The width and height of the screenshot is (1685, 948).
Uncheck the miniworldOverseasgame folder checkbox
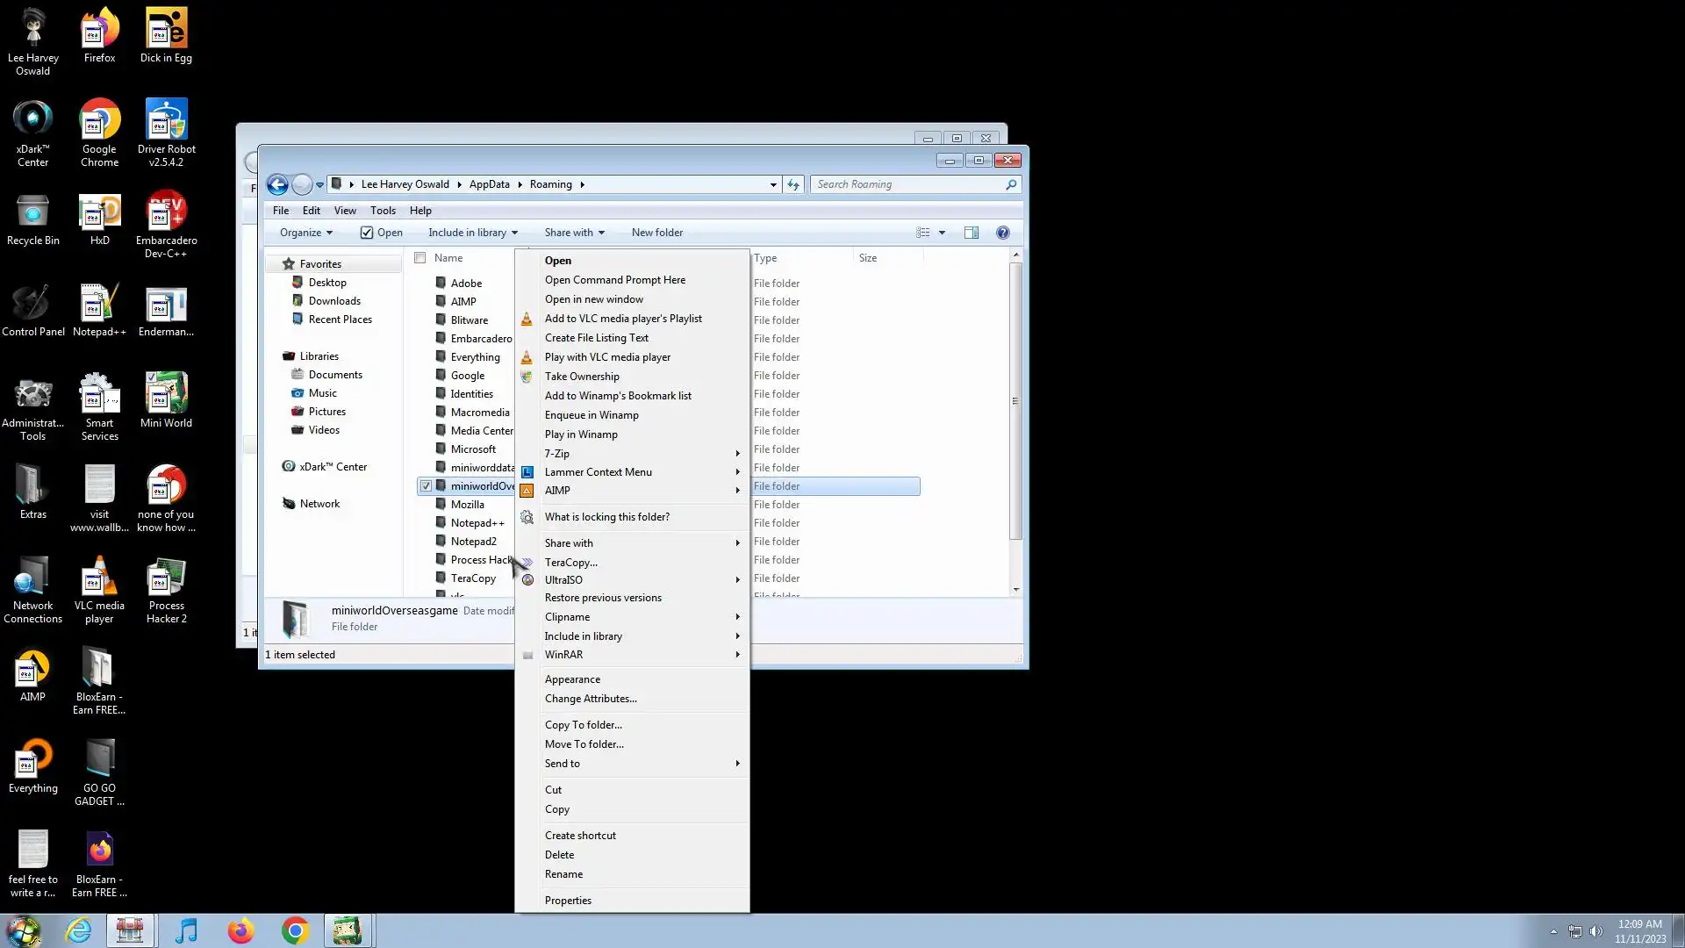point(426,486)
